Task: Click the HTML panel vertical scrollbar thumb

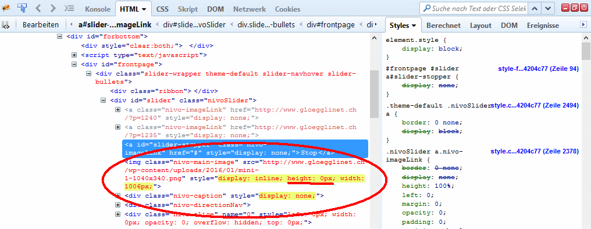Action: (373, 94)
